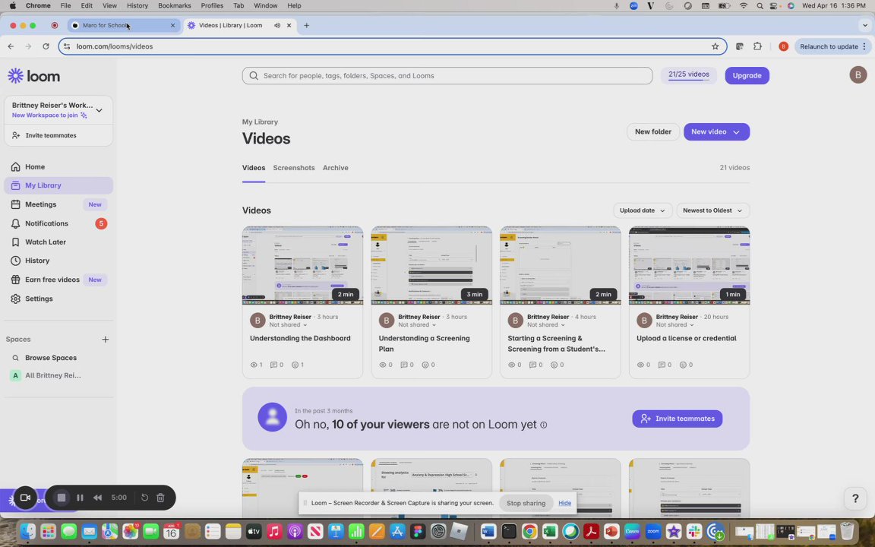875x547 pixels.
Task: Open the help question mark button
Action: [855, 498]
